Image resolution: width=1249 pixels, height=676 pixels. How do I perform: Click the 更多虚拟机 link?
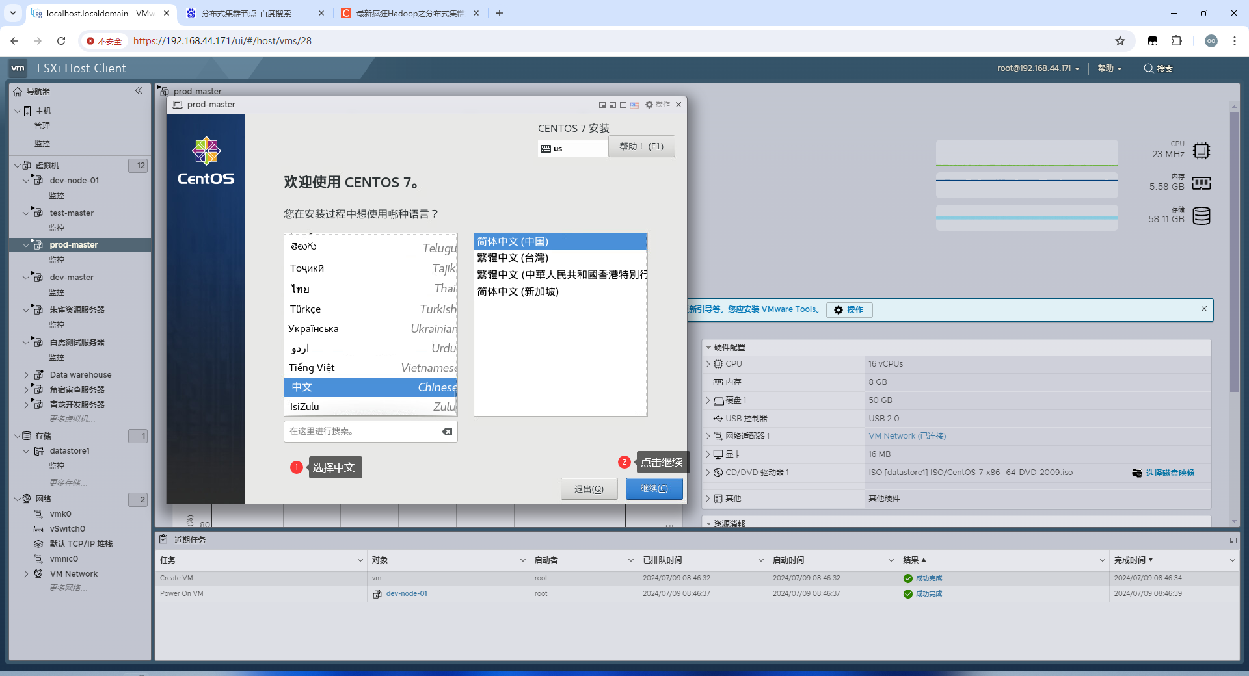tap(72, 419)
